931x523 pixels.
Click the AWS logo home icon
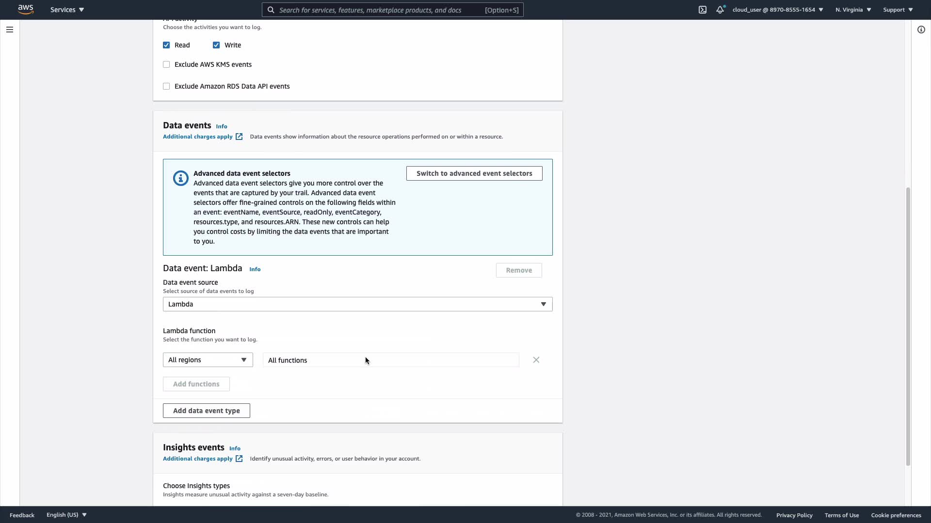coord(26,9)
